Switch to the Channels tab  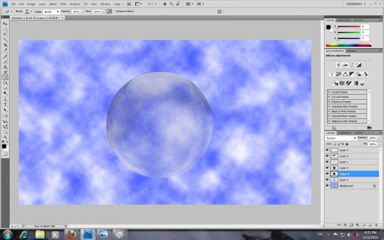pos(344,133)
